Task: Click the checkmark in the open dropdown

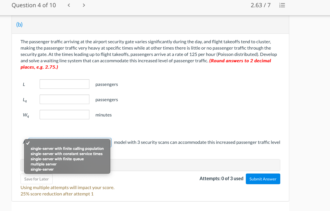Action: click(27, 143)
